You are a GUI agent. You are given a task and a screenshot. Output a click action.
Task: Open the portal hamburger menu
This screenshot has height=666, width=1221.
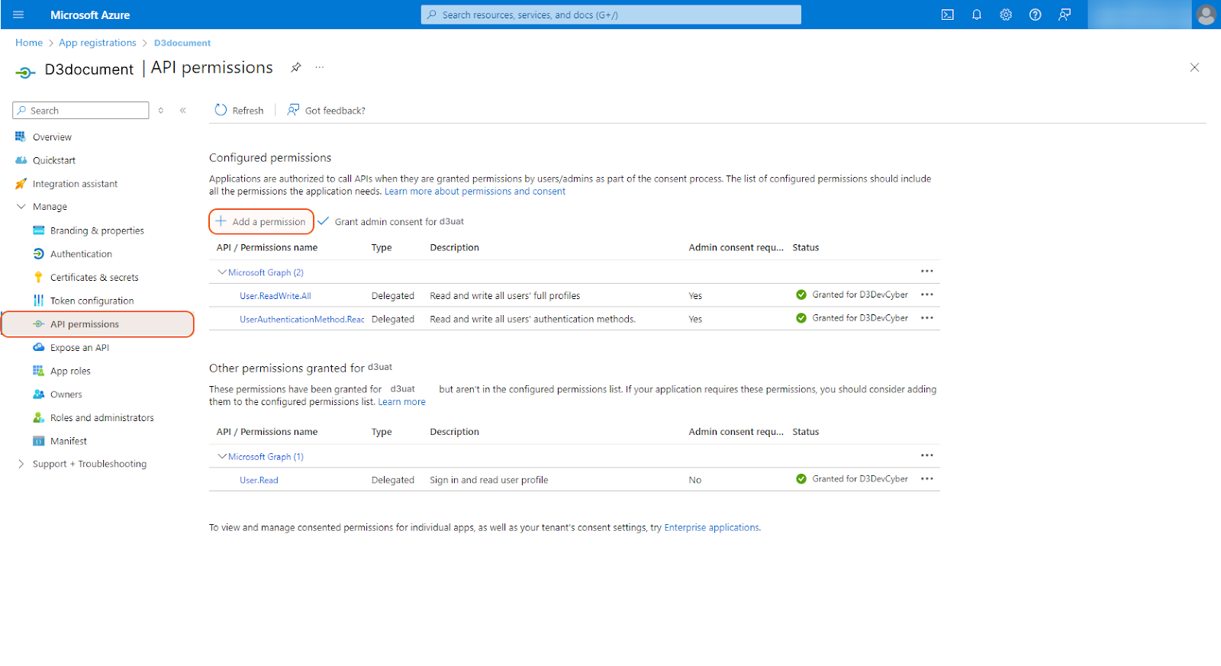pos(18,14)
